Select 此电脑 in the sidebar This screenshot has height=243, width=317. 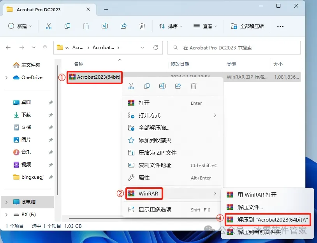[24, 202]
